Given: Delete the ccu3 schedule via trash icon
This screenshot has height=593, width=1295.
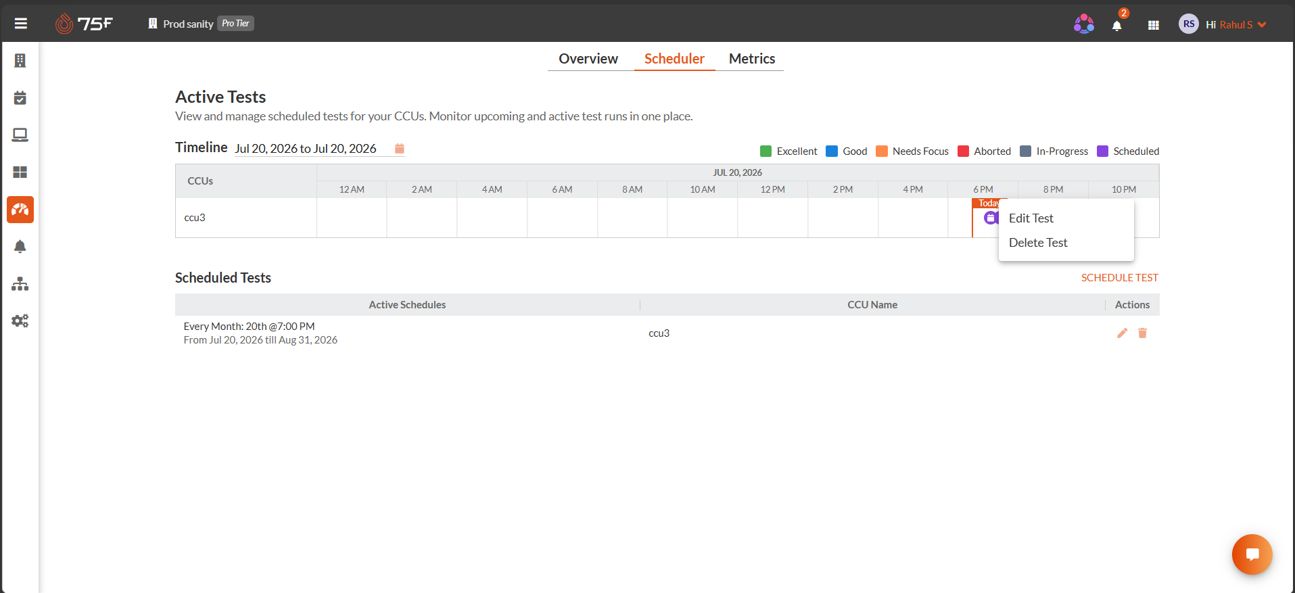Looking at the screenshot, I should coord(1143,333).
